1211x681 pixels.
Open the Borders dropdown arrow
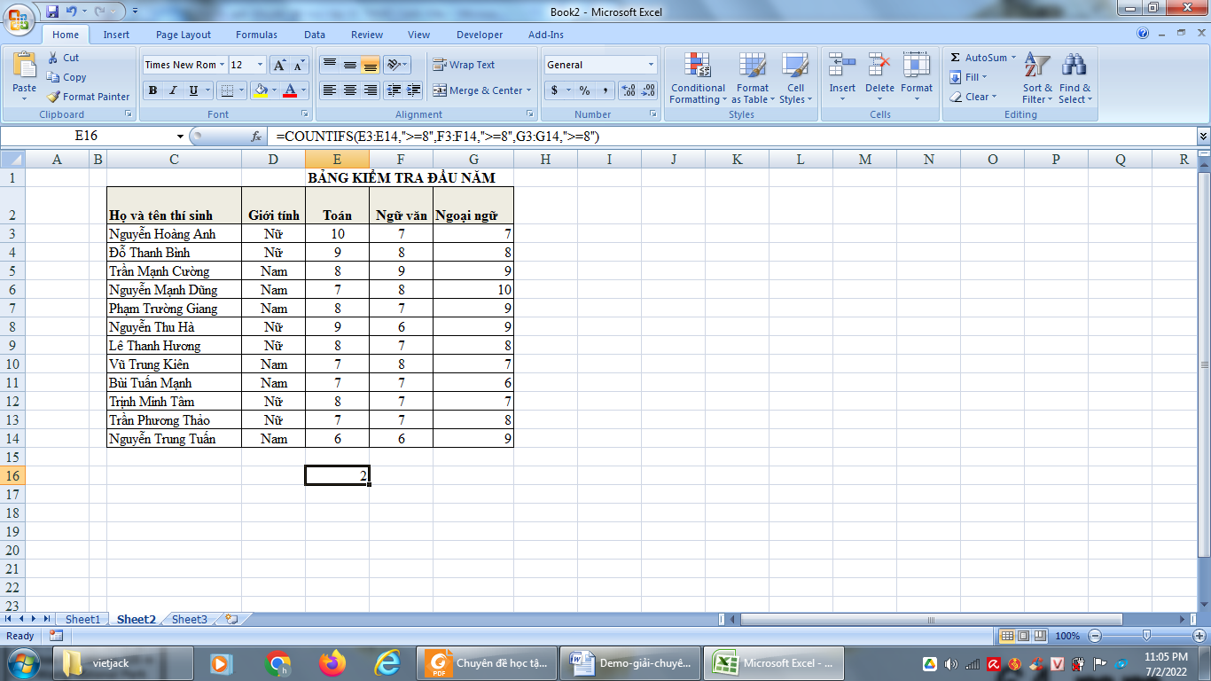coord(243,90)
